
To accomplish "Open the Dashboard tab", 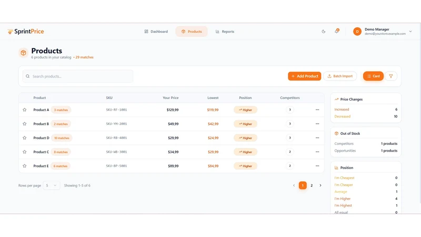I will (x=156, y=32).
